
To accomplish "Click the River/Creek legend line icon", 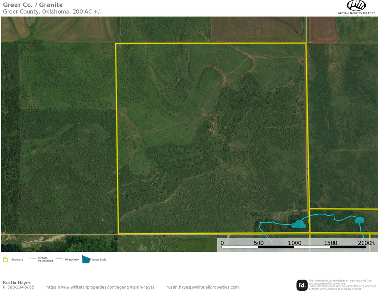I will [x=60, y=259].
